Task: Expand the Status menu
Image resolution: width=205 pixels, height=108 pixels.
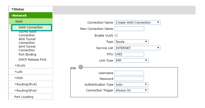Action: click(x=18, y=9)
